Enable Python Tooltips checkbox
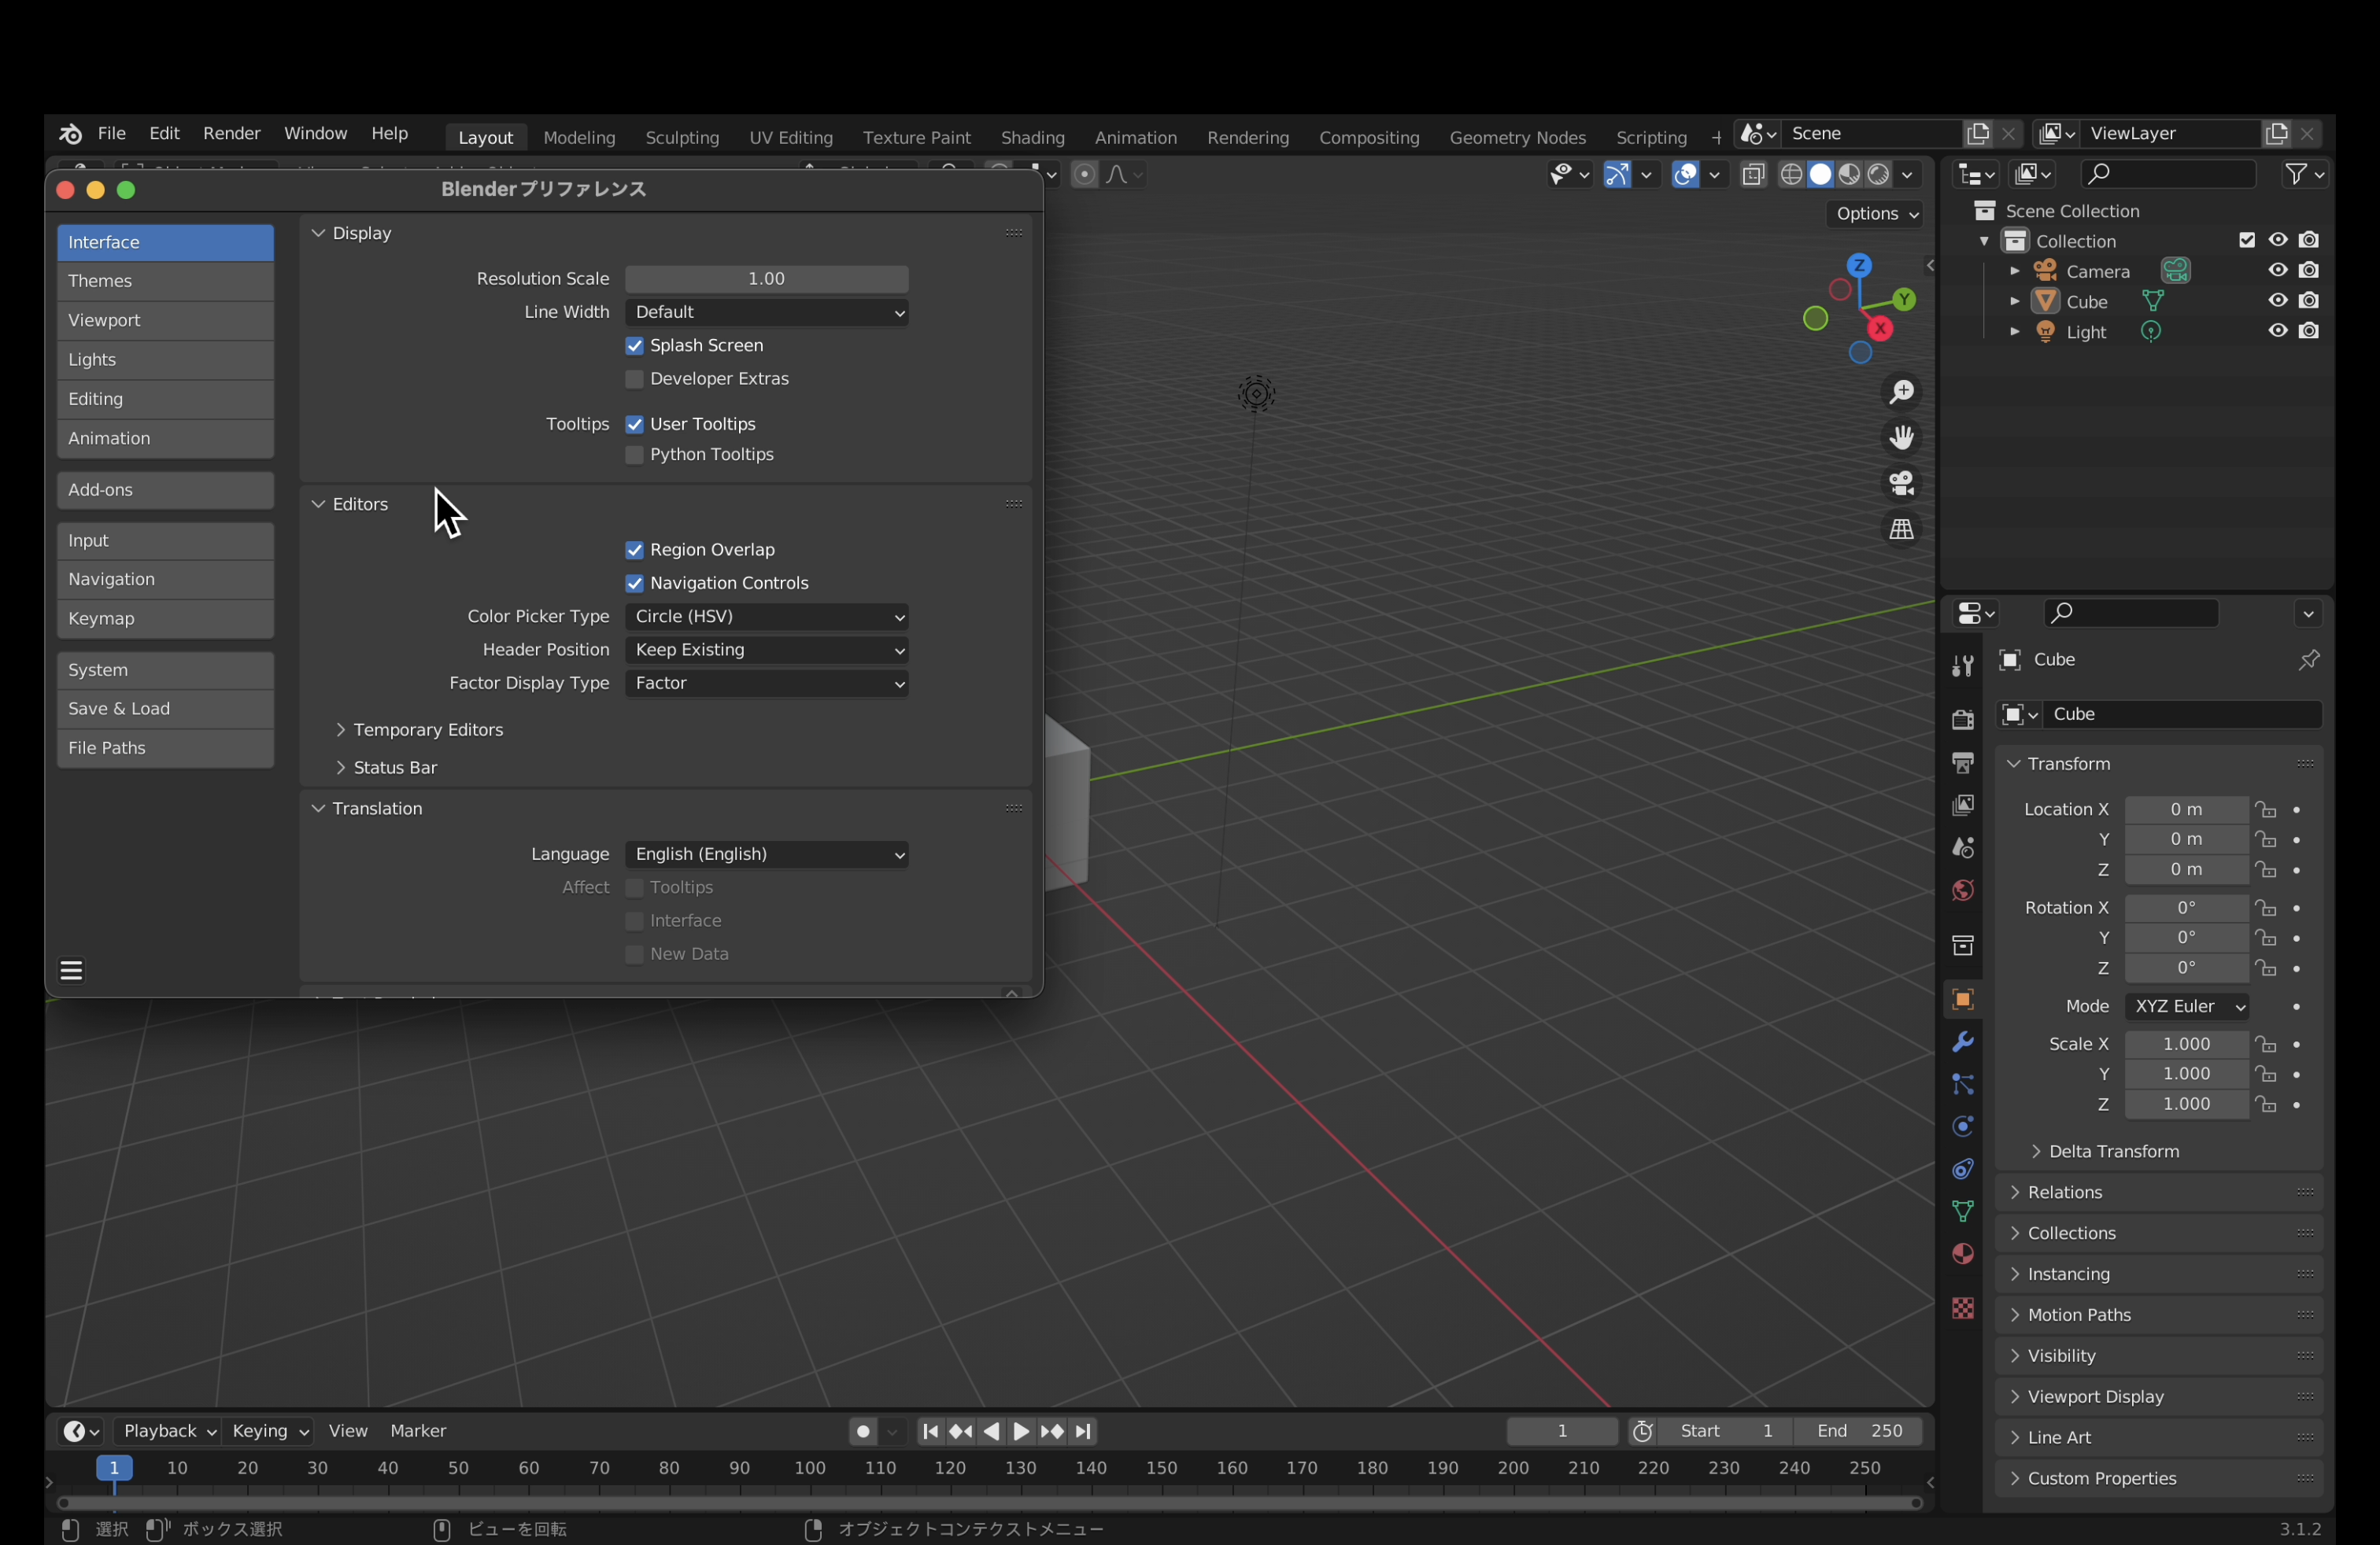 point(634,455)
